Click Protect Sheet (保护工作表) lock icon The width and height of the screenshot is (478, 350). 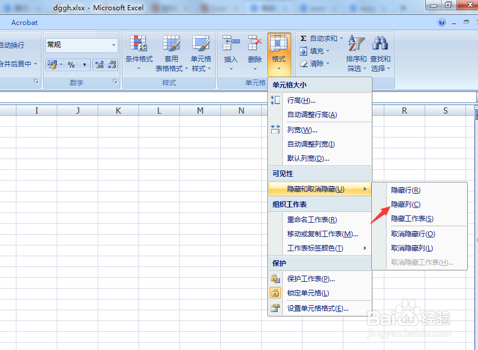click(x=275, y=278)
